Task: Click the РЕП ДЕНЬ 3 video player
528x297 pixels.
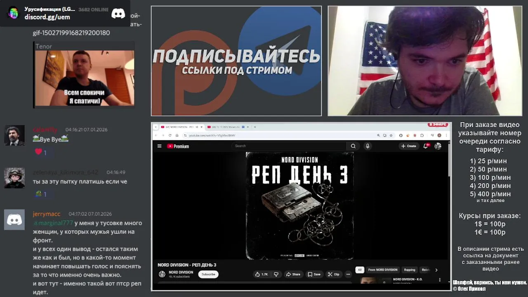Action: [x=300, y=205]
